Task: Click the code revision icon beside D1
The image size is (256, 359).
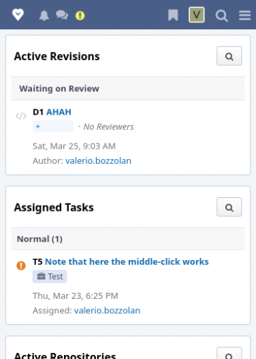Action: pos(21,116)
